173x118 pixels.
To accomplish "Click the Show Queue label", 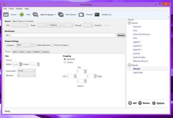I will pyautogui.click(x=71, y=15).
